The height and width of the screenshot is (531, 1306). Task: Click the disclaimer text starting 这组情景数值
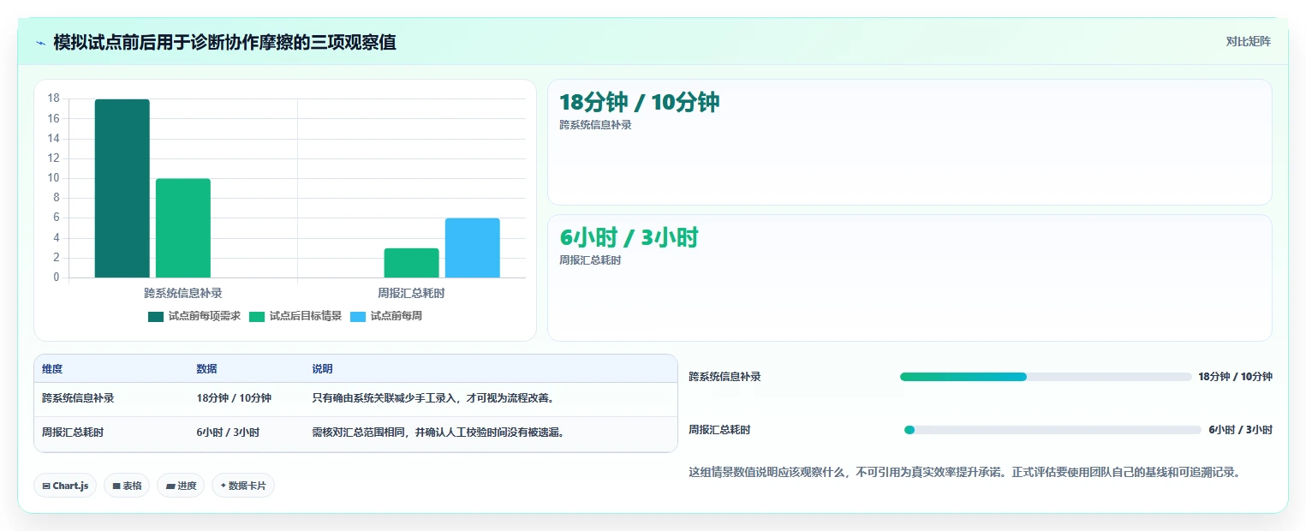point(964,472)
